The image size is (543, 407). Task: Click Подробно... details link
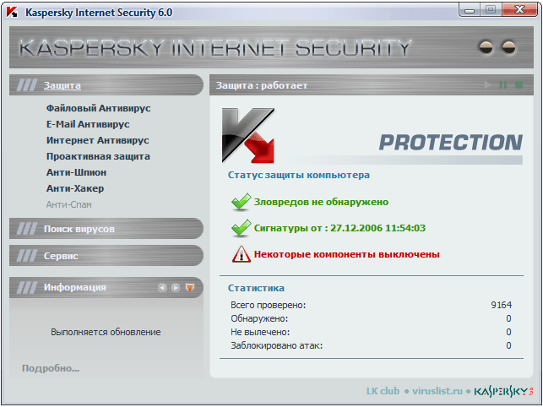point(51,368)
